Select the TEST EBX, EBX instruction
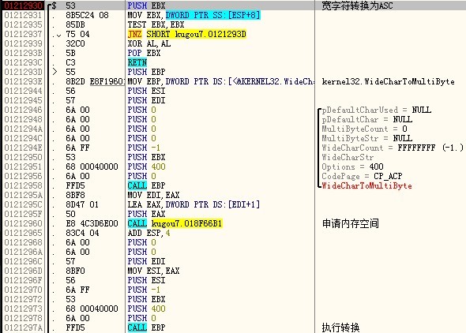The width and height of the screenshot is (466, 333). (x=156, y=24)
